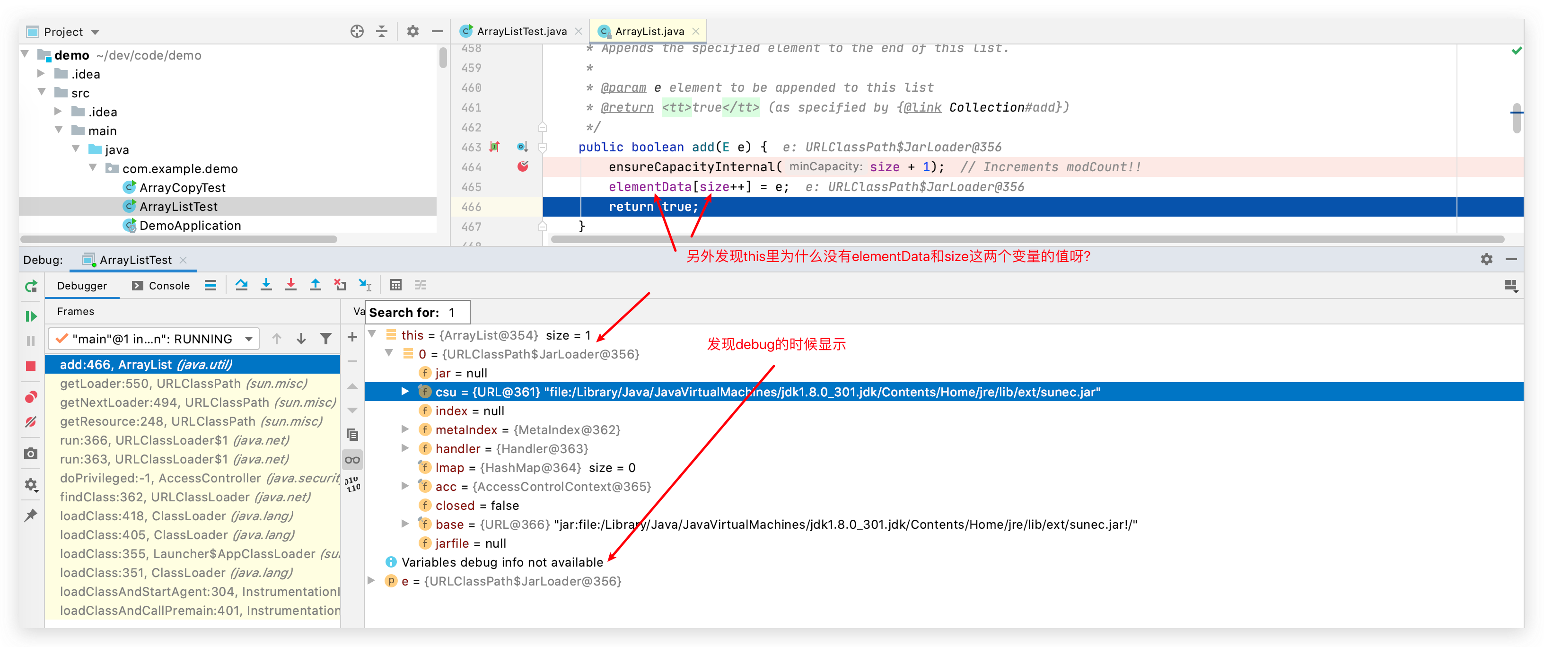Image resolution: width=1544 pixels, height=647 pixels.
Task: Toggle the glasses watches view icon
Action: click(352, 460)
